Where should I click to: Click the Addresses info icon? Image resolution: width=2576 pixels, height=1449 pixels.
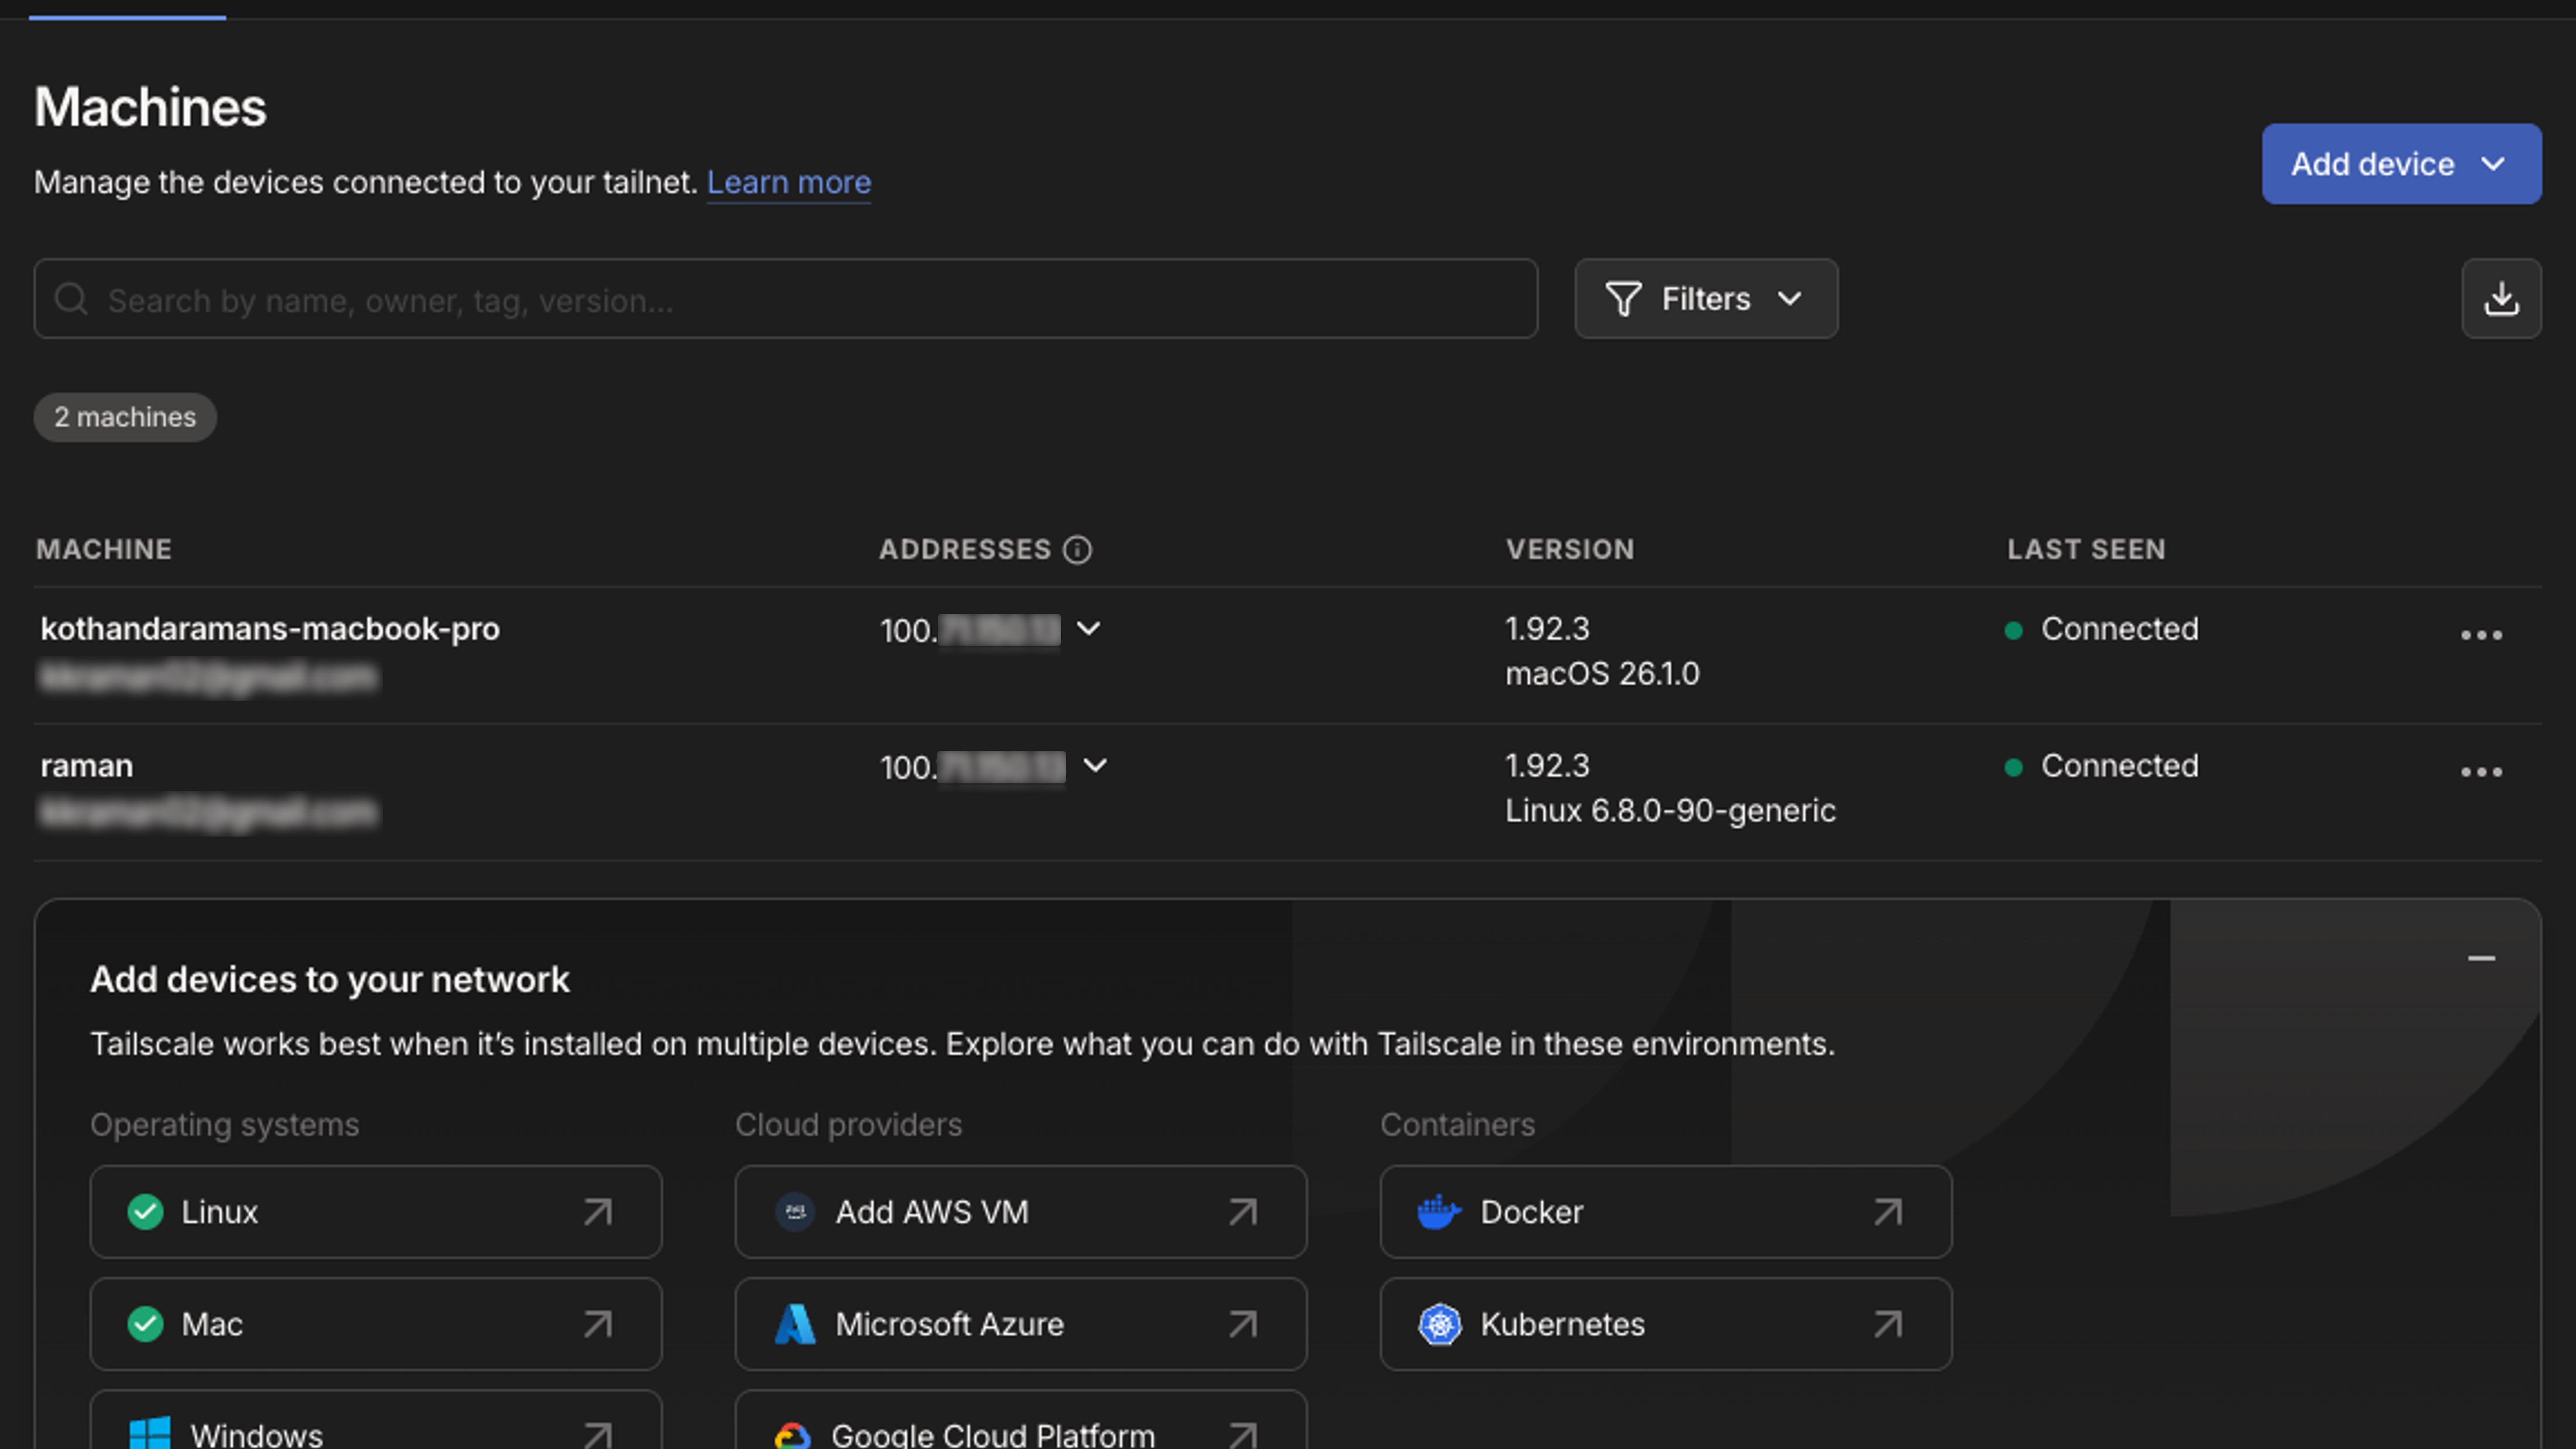coord(1077,550)
